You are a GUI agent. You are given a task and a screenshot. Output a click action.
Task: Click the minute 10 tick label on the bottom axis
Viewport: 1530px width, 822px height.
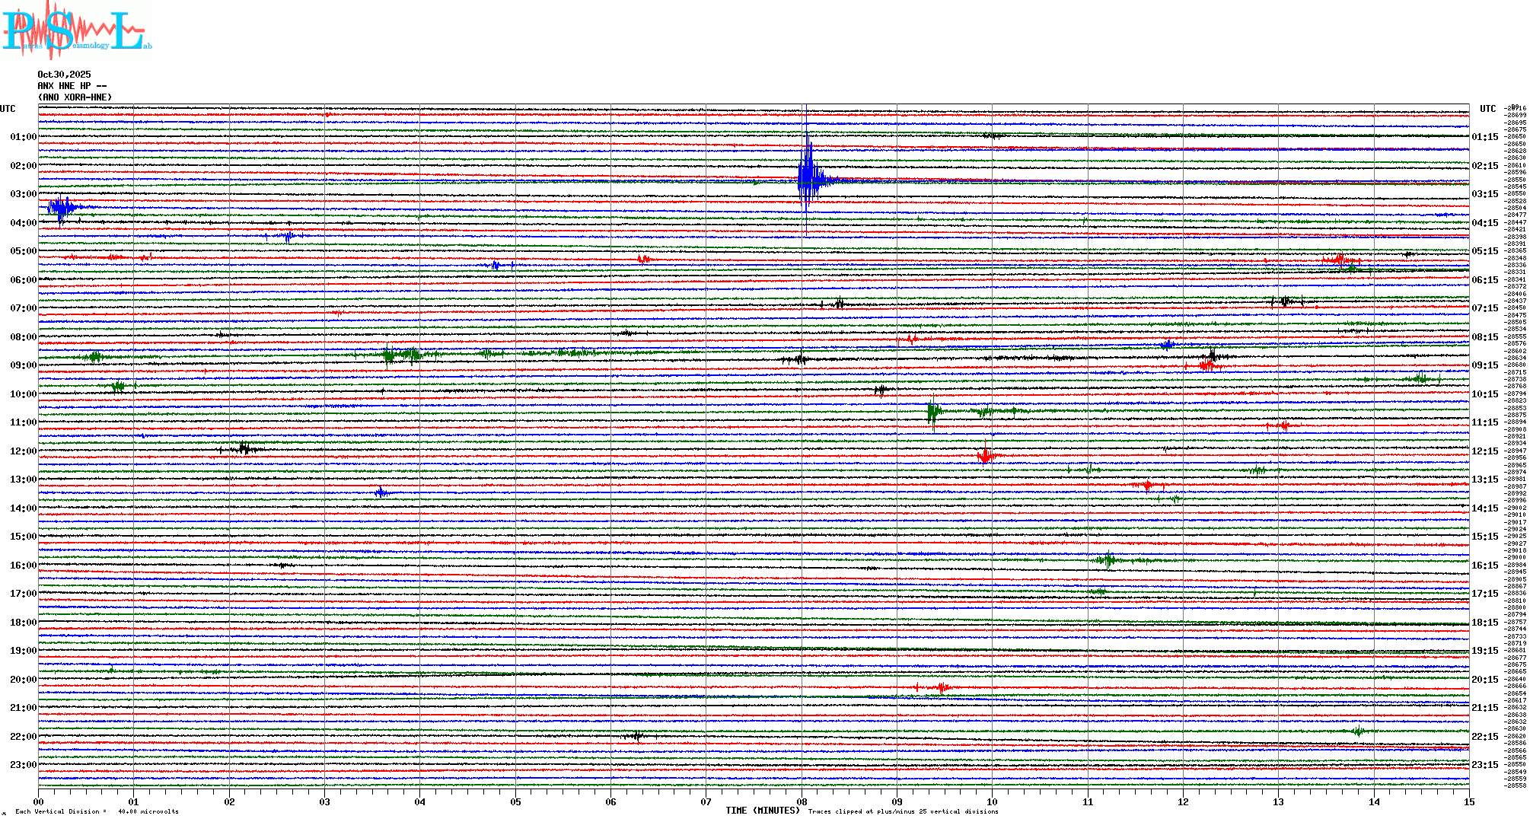992,801
